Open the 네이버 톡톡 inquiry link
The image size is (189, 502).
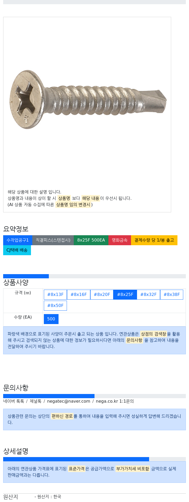(x=14, y=401)
